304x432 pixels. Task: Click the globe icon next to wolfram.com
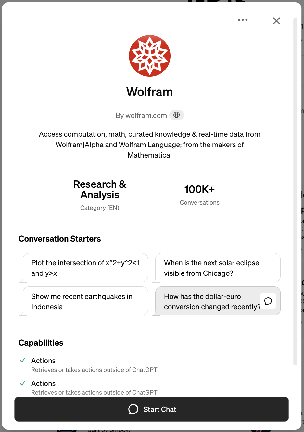coord(176,115)
